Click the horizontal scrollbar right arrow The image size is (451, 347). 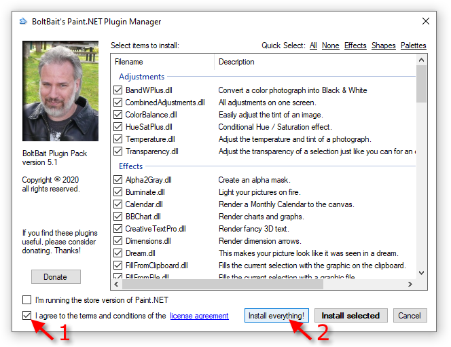point(410,285)
